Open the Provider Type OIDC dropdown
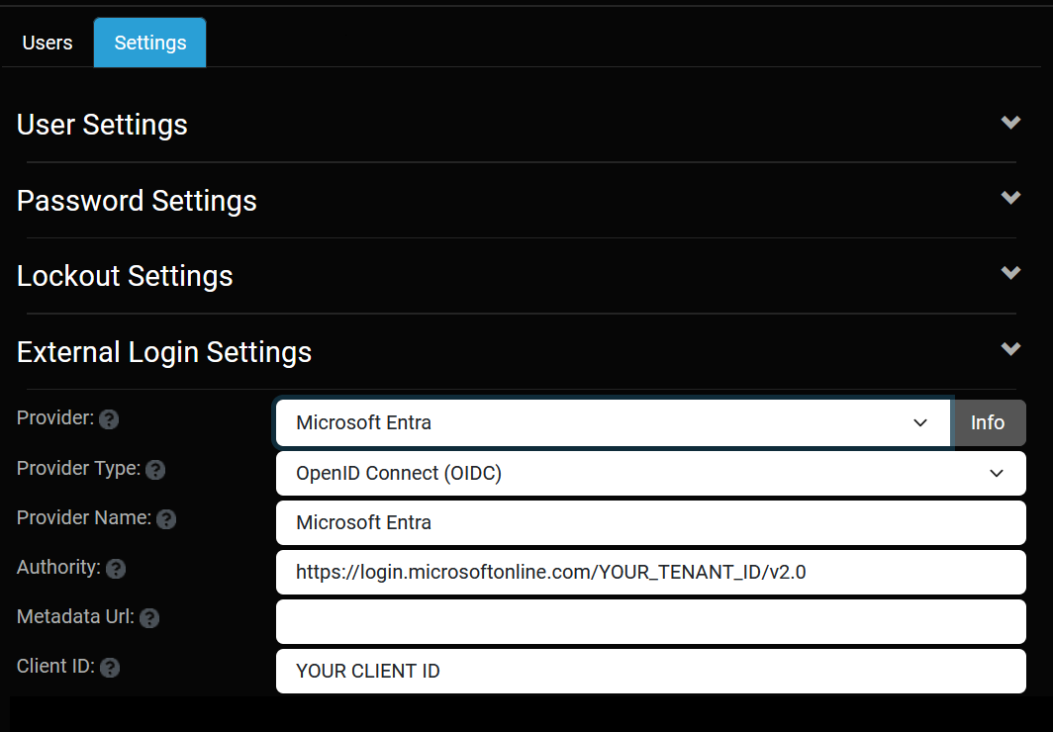The height and width of the screenshot is (732, 1053). pyautogui.click(x=651, y=473)
